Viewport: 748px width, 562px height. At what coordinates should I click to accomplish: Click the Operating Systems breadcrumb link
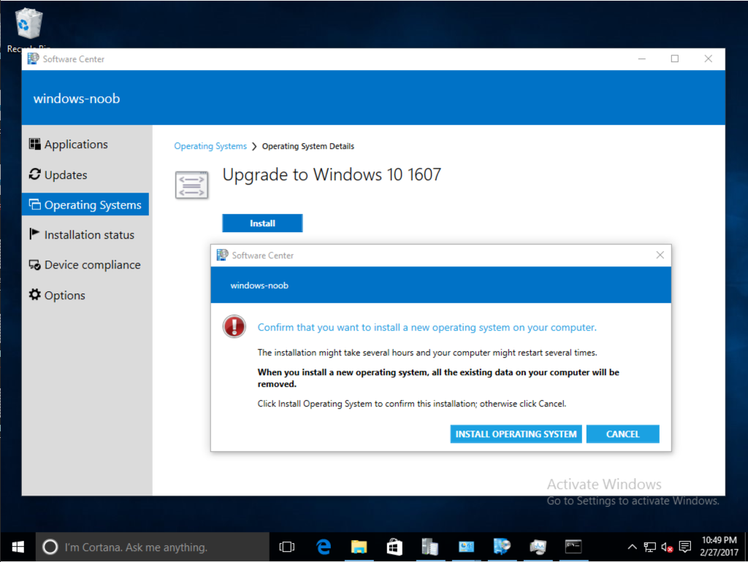click(210, 146)
